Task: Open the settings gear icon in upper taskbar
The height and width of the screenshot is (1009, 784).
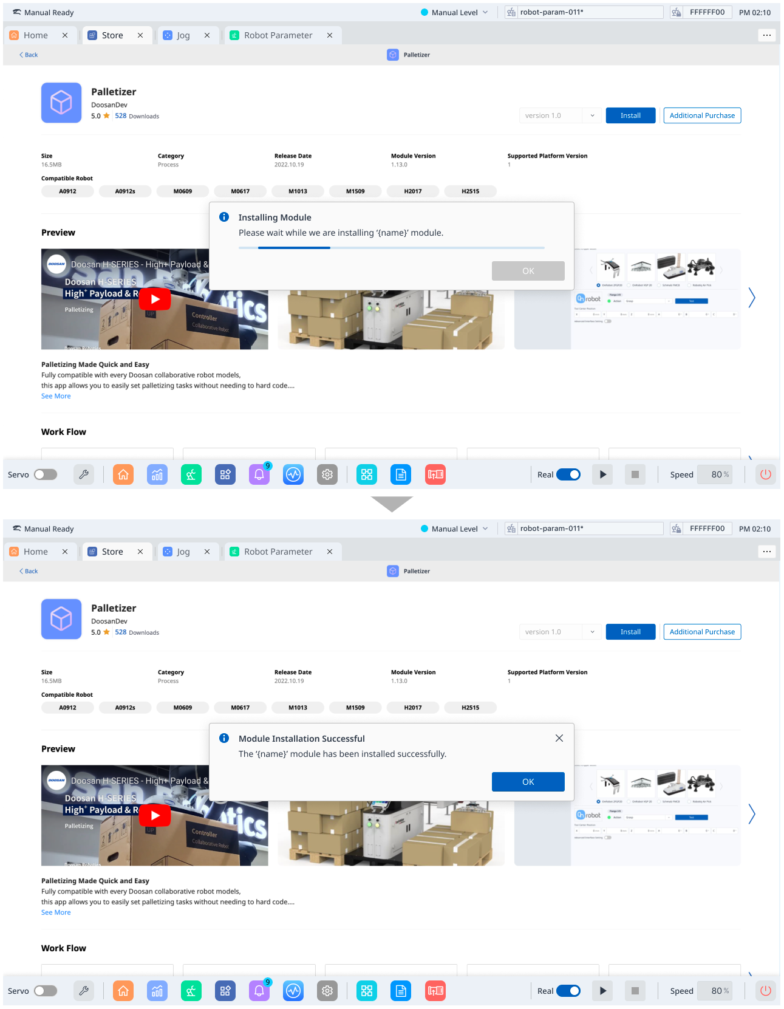Action: click(x=327, y=474)
